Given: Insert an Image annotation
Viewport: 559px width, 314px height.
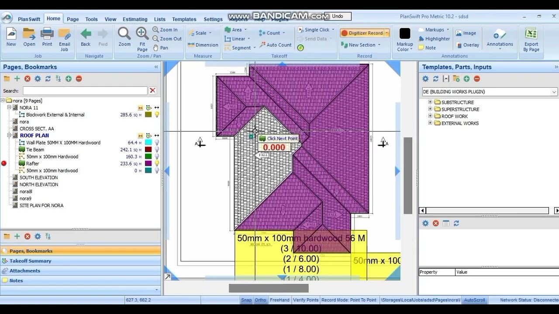Looking at the screenshot, I should coord(466,33).
